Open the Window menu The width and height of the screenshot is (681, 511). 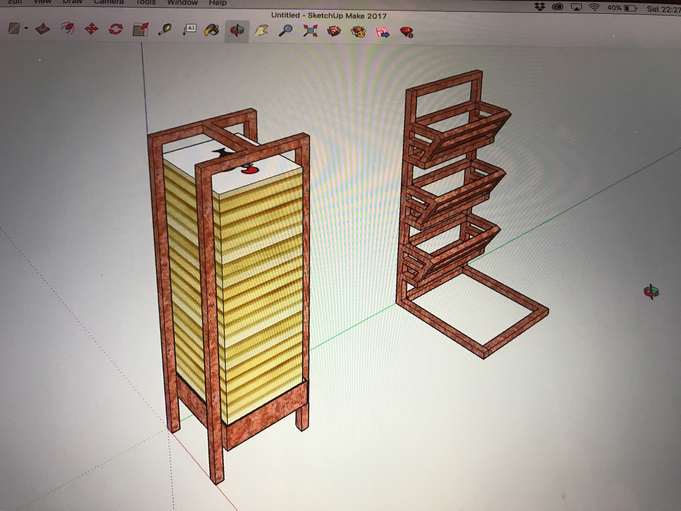point(182,2)
